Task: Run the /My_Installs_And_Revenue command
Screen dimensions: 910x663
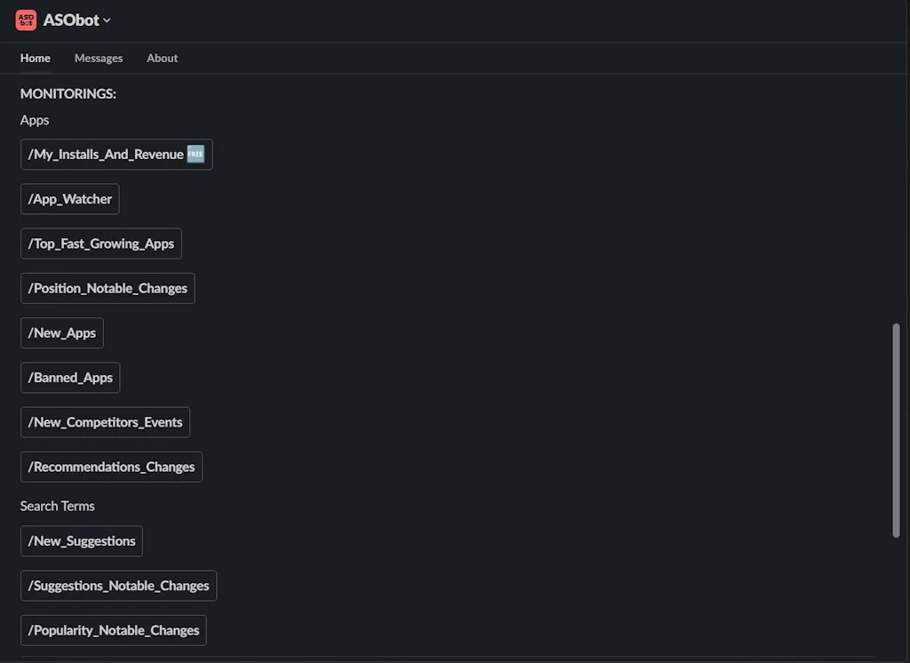Action: pyautogui.click(x=105, y=154)
